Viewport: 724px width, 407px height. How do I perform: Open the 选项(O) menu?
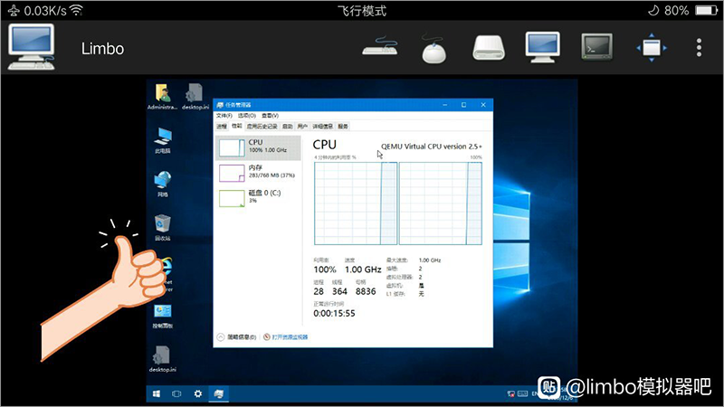coord(246,116)
